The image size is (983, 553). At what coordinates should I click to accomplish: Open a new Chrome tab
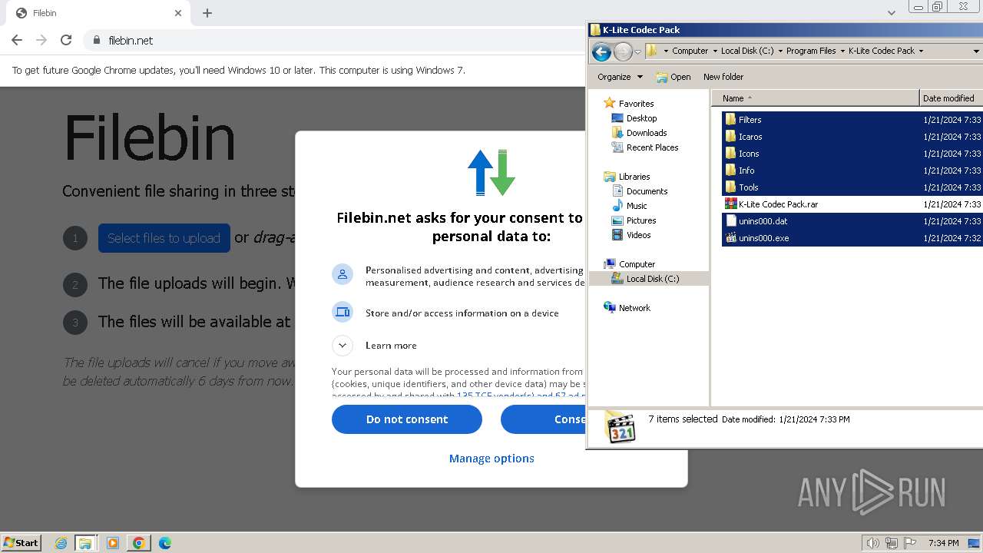(x=207, y=13)
